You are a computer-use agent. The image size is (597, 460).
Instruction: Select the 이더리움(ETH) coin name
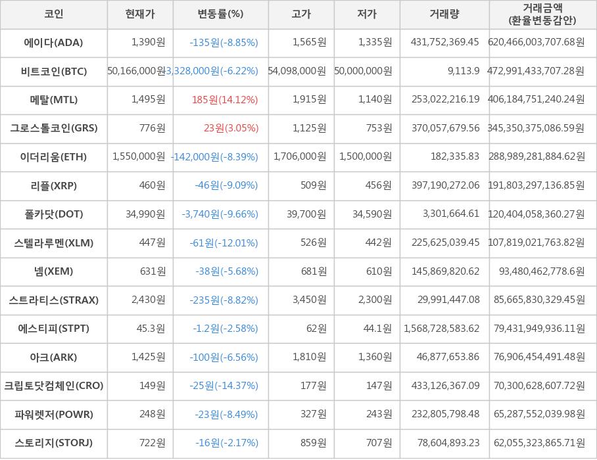click(x=54, y=157)
